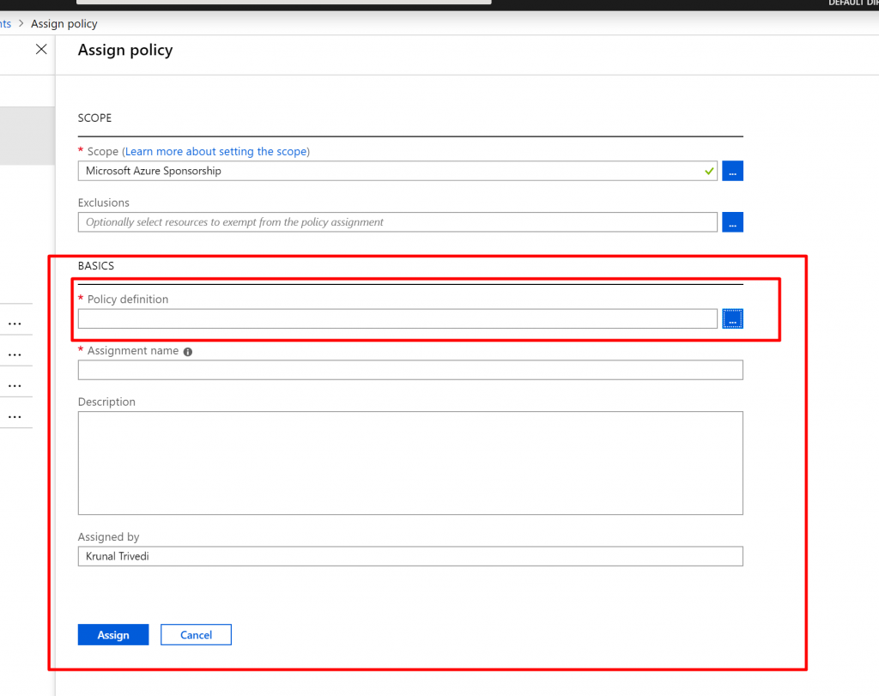Go back via the truncated parent breadcrumb link
Viewport: 879px width, 696px height.
coord(5,23)
